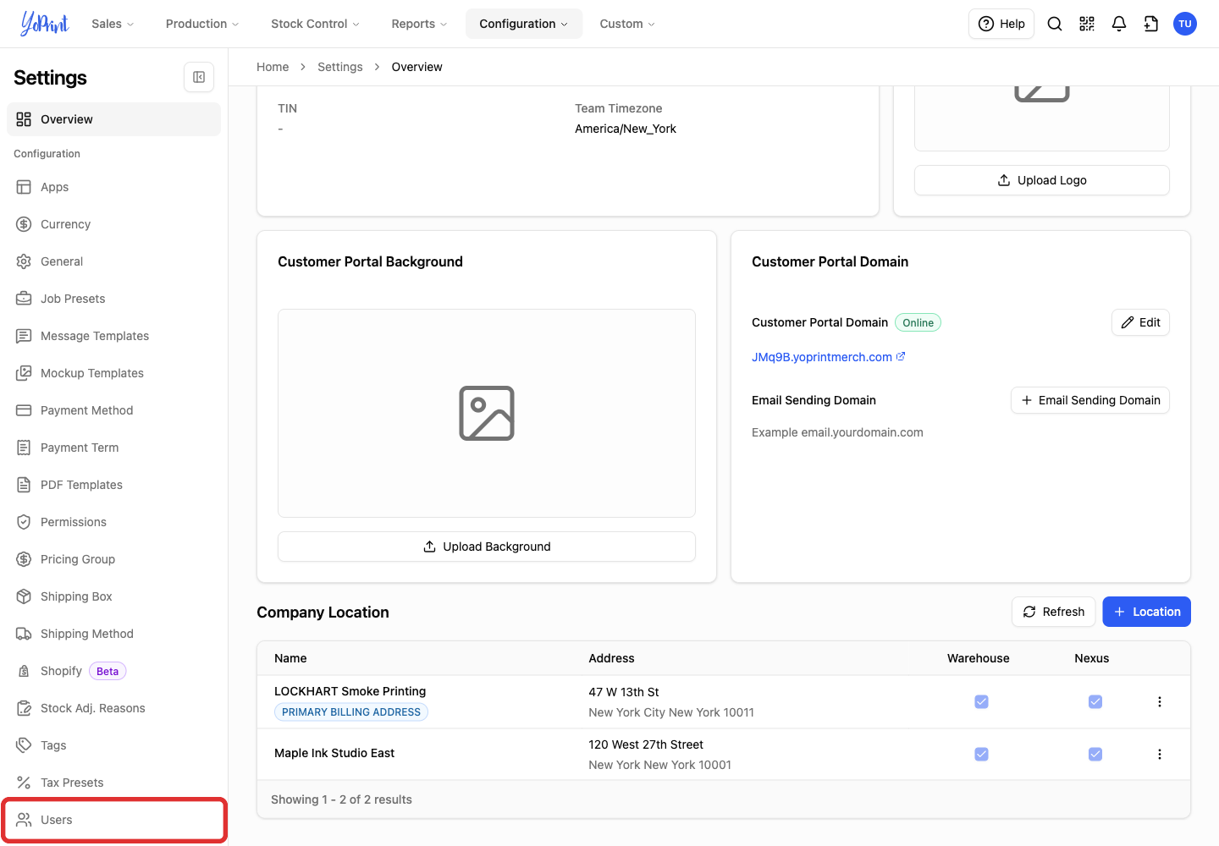Expand the Reports menu

tap(419, 24)
